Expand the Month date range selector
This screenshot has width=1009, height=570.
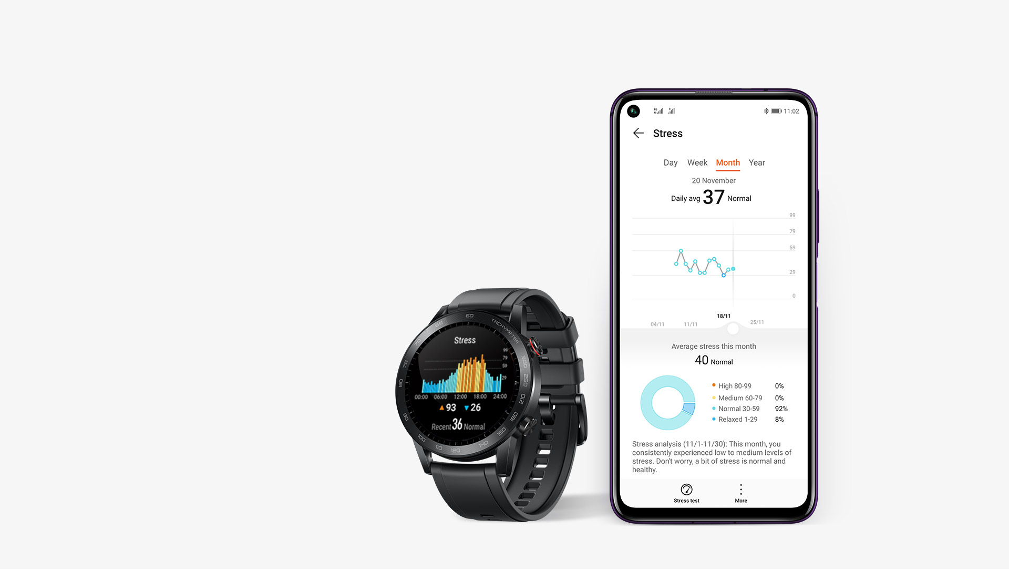pyautogui.click(x=728, y=162)
